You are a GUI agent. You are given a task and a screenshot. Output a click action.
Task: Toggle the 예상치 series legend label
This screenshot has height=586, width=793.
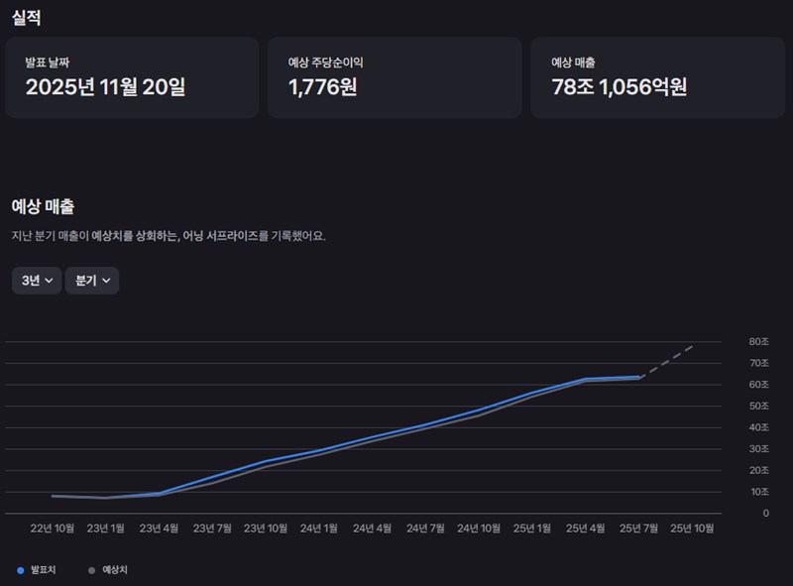click(115, 570)
